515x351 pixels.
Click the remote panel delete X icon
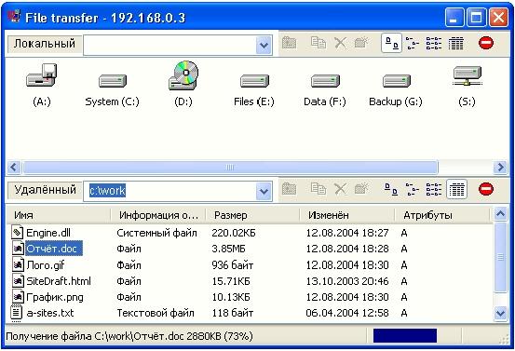point(340,189)
